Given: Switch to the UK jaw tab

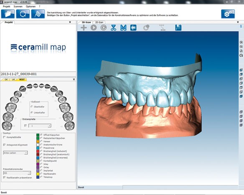Looking at the screenshot, I should (13, 79).
